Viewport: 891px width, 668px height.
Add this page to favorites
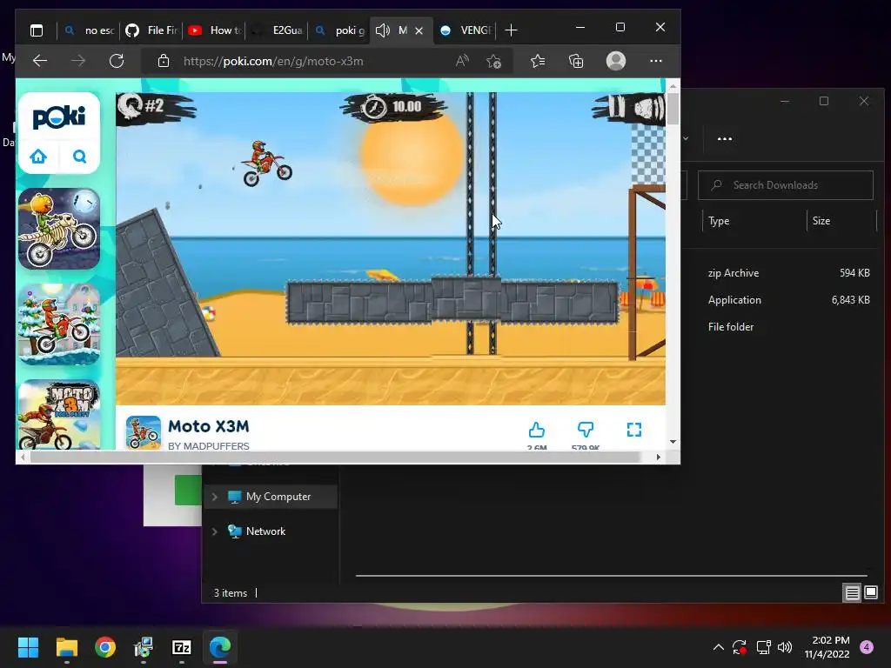(494, 61)
